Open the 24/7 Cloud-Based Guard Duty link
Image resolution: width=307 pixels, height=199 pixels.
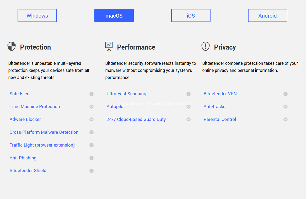(136, 119)
